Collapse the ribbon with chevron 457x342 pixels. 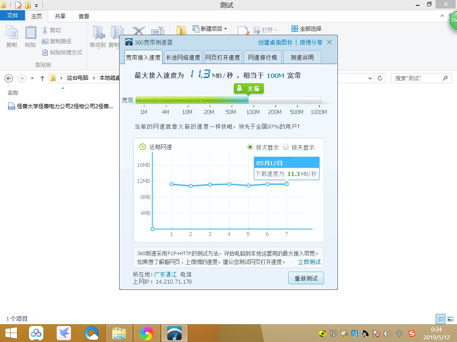442,16
